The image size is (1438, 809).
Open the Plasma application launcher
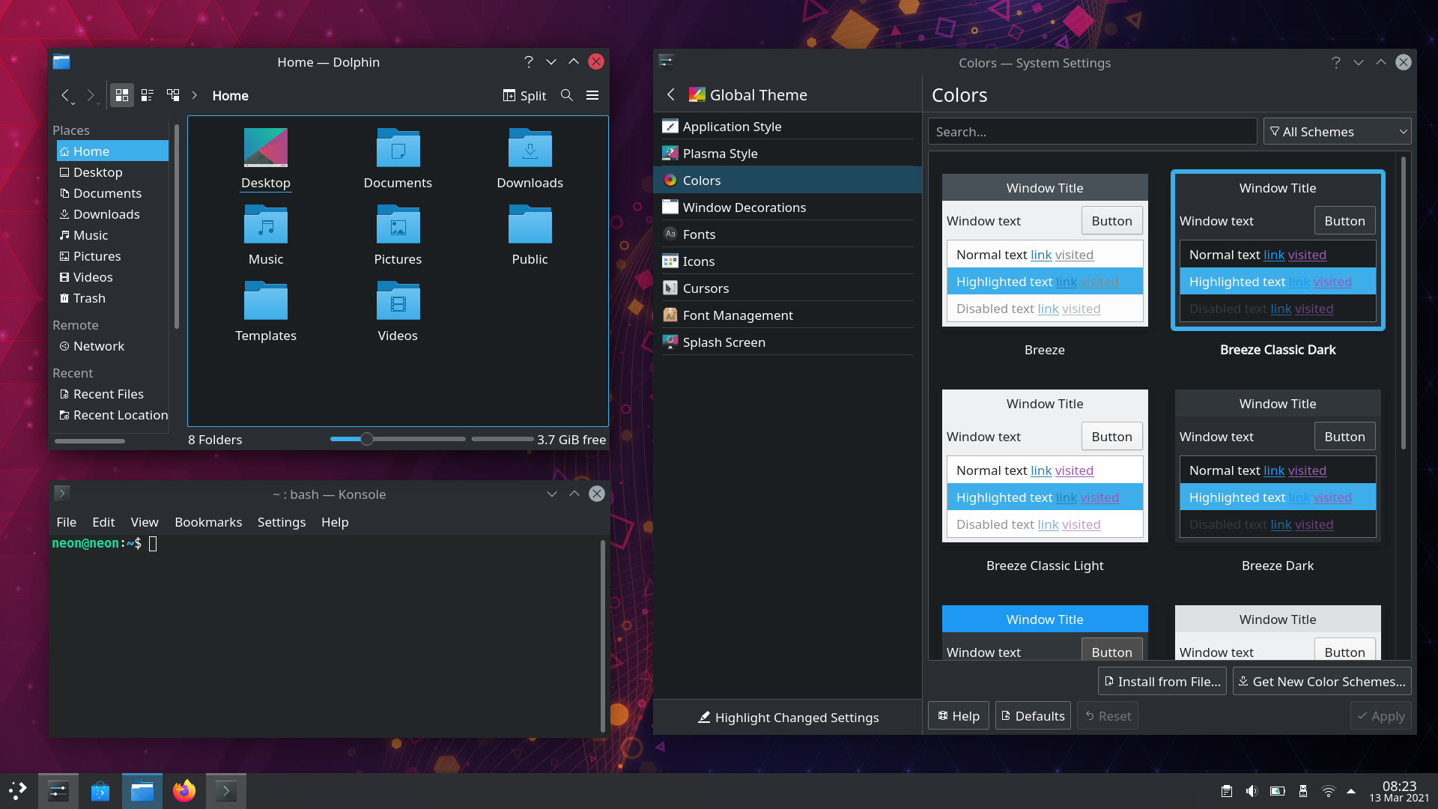(x=18, y=791)
